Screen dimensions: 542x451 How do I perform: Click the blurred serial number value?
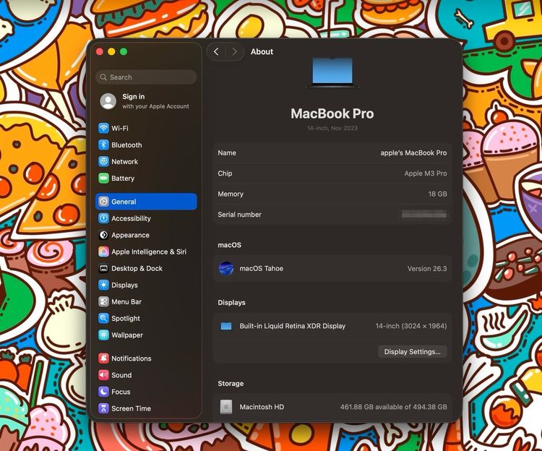[x=424, y=215]
